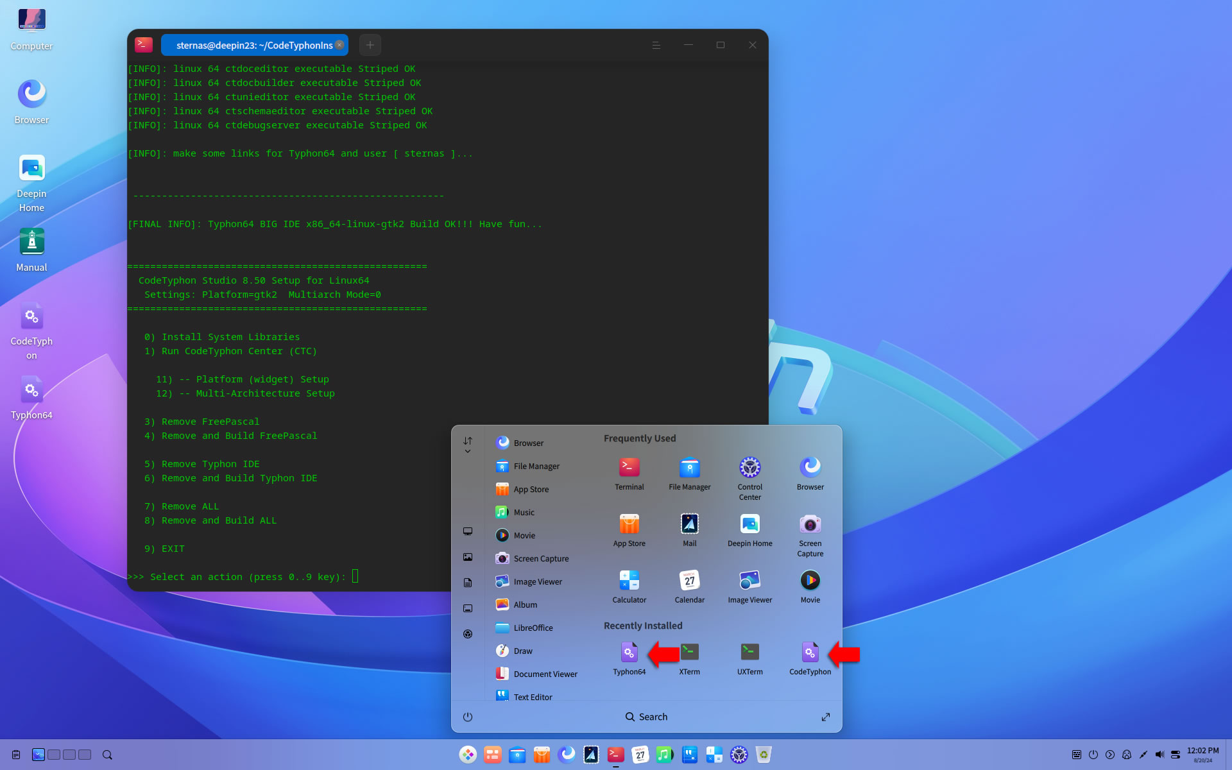This screenshot has width=1232, height=770.
Task: Click volume icon in system tray
Action: click(x=1159, y=755)
